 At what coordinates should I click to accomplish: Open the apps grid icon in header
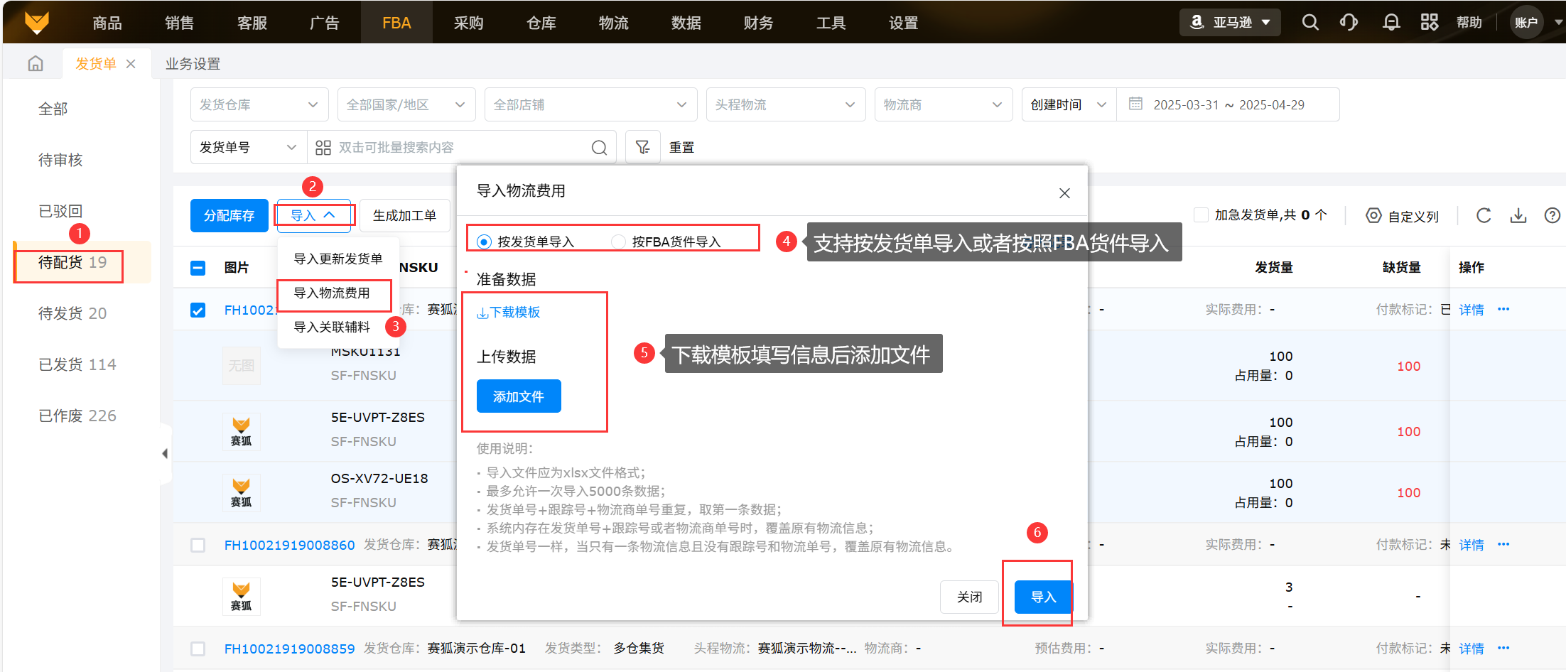(x=1429, y=23)
